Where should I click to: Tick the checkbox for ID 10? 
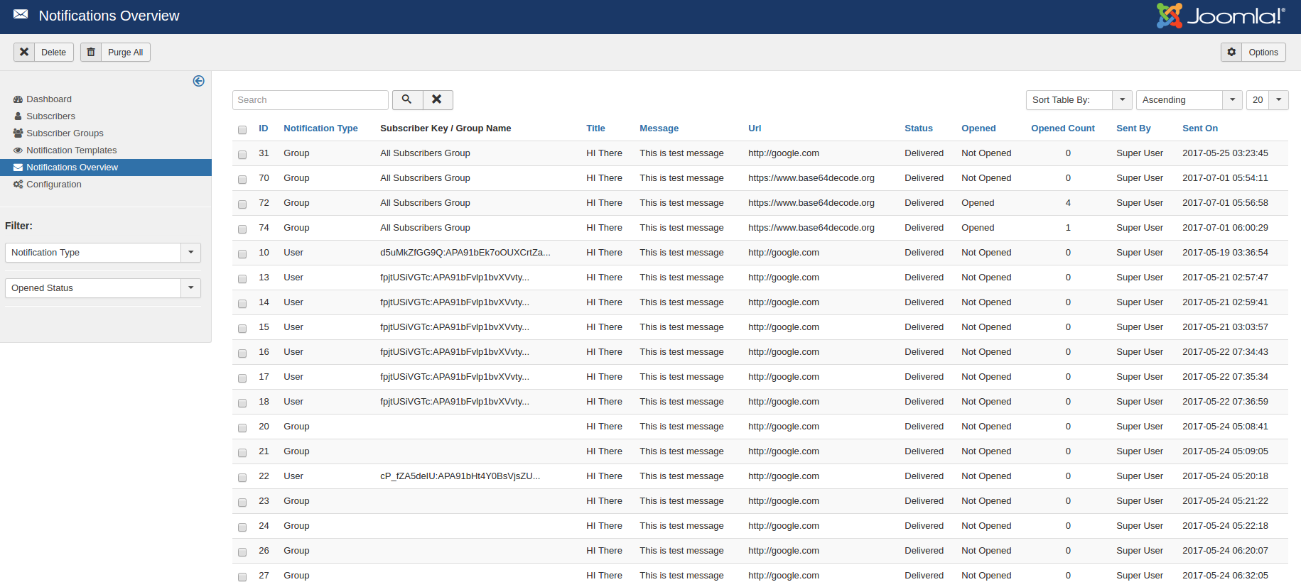point(242,254)
